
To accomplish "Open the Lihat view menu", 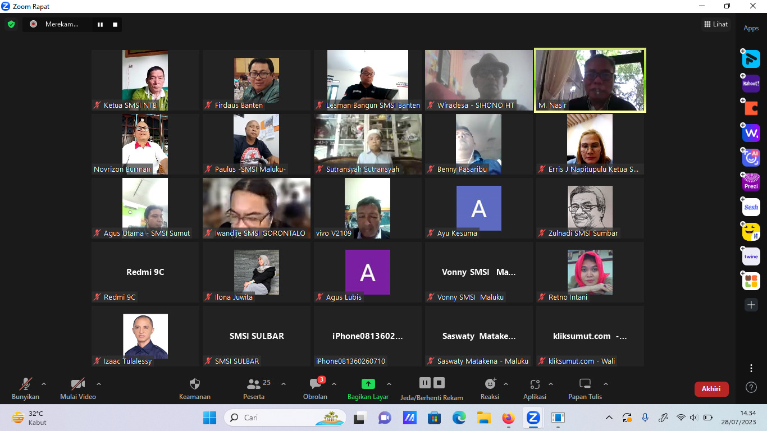I will point(716,24).
